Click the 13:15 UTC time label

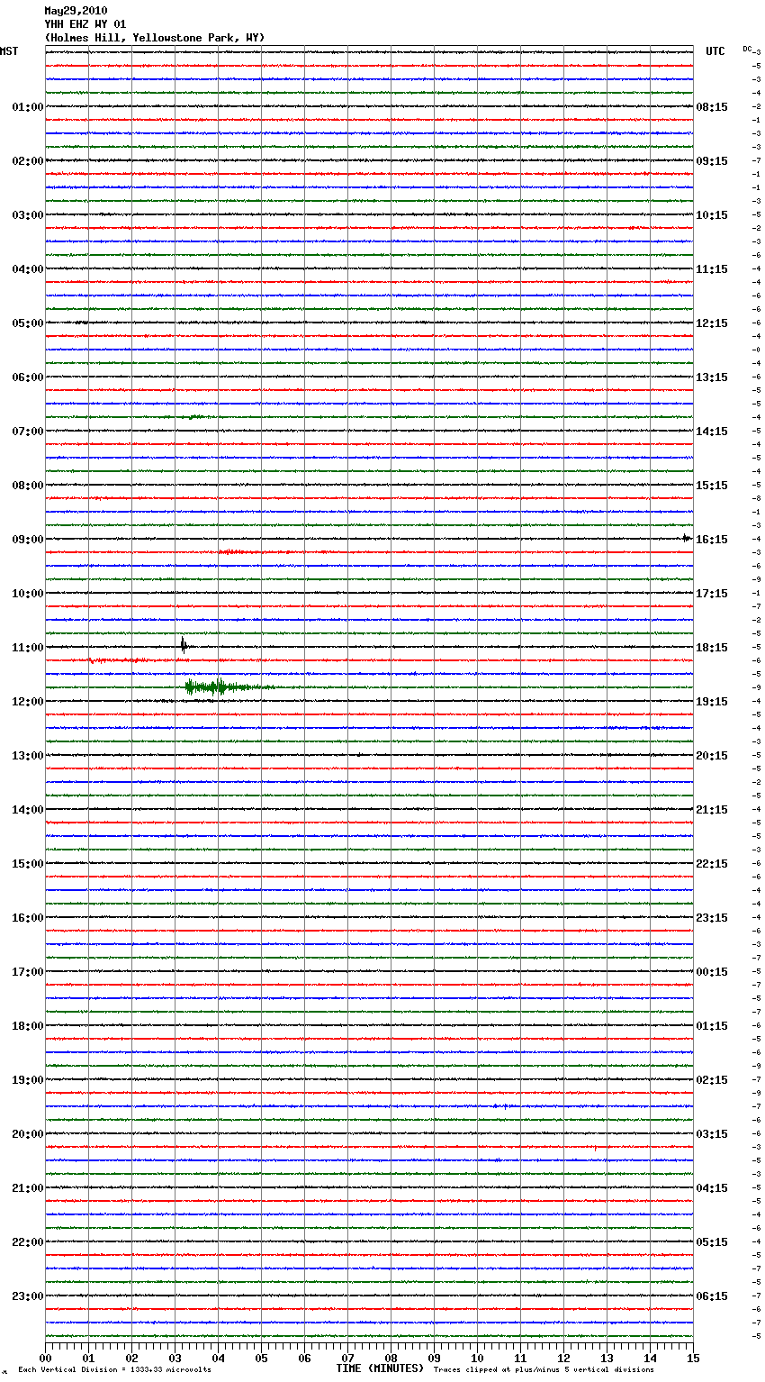712,377
